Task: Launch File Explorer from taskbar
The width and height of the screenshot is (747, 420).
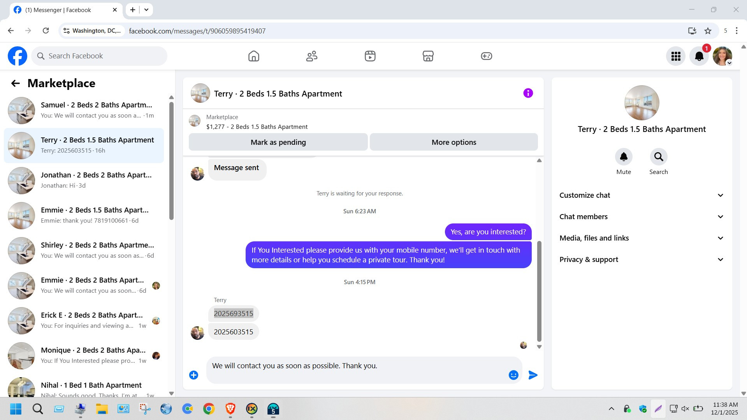Action: [x=102, y=409]
